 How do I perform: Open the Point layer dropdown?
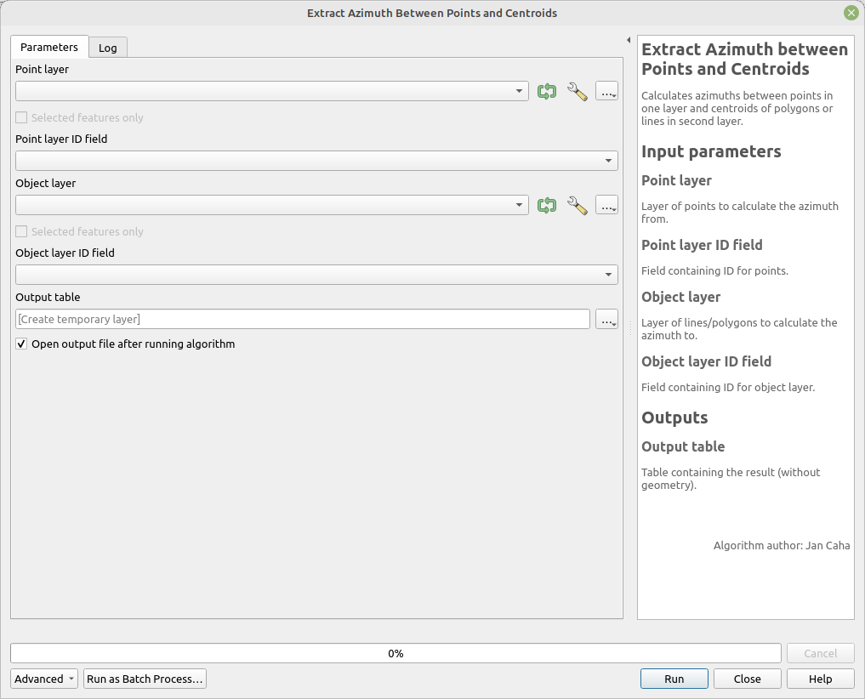271,91
